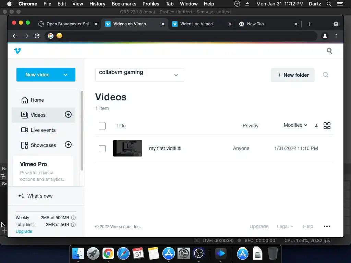
Task: Tick the checkbox for 'my first vid!!!!!!!'
Action: click(x=102, y=149)
